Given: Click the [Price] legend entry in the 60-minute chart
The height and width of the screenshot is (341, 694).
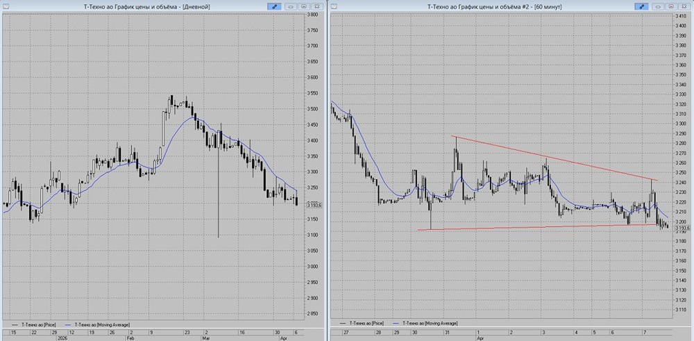Looking at the screenshot, I should click(363, 323).
